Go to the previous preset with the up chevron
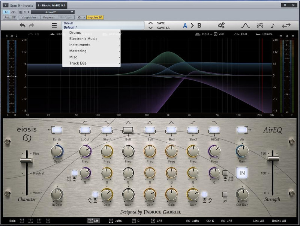This screenshot has width=300, height=226. (151, 23)
